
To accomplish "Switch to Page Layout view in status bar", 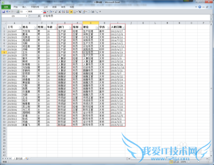I will (x=174, y=162).
